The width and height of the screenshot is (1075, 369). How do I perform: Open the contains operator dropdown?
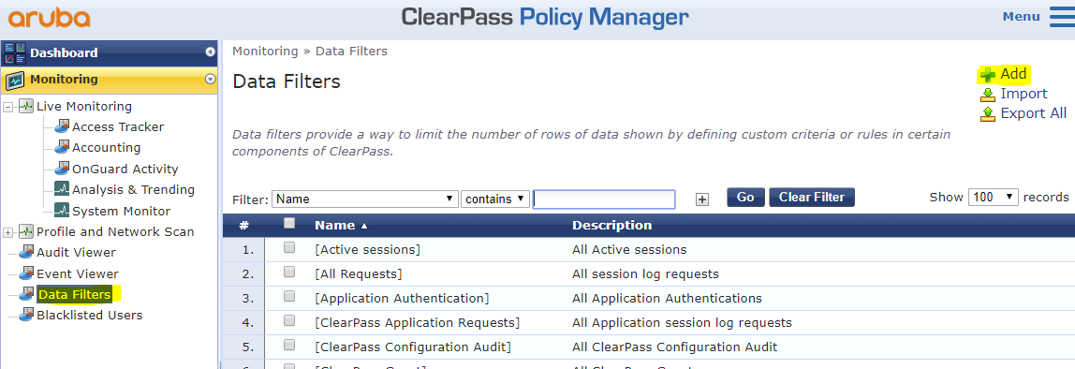[x=495, y=199]
